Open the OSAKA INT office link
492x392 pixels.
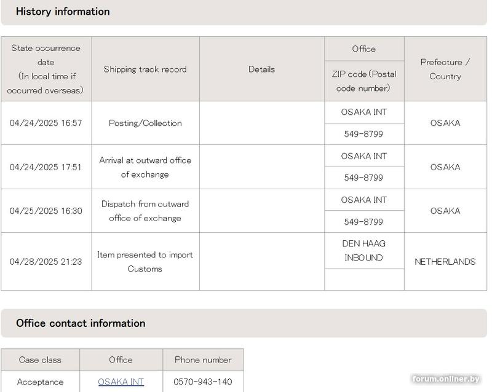pyautogui.click(x=121, y=382)
